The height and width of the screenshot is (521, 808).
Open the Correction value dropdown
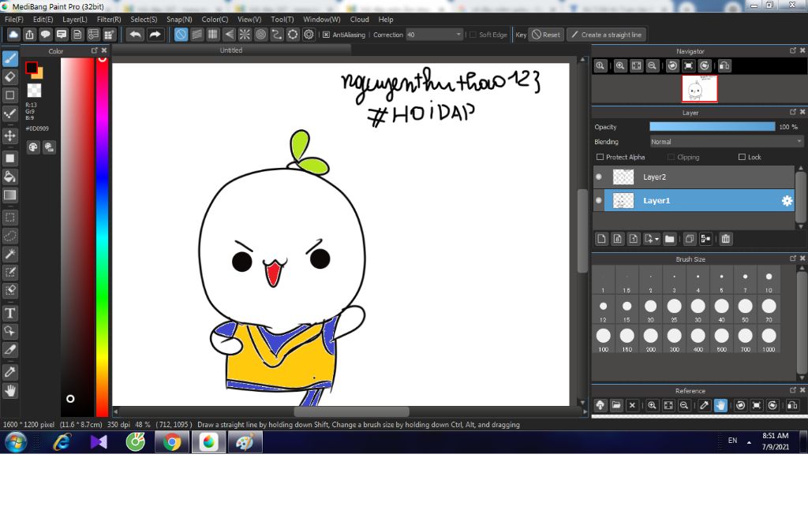pyautogui.click(x=434, y=35)
